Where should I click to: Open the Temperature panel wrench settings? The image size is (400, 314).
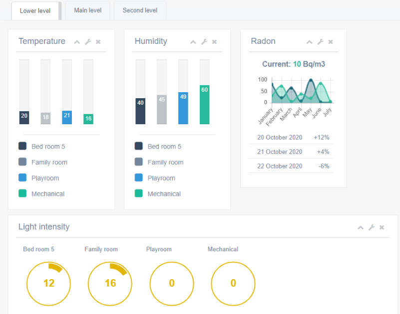click(88, 42)
